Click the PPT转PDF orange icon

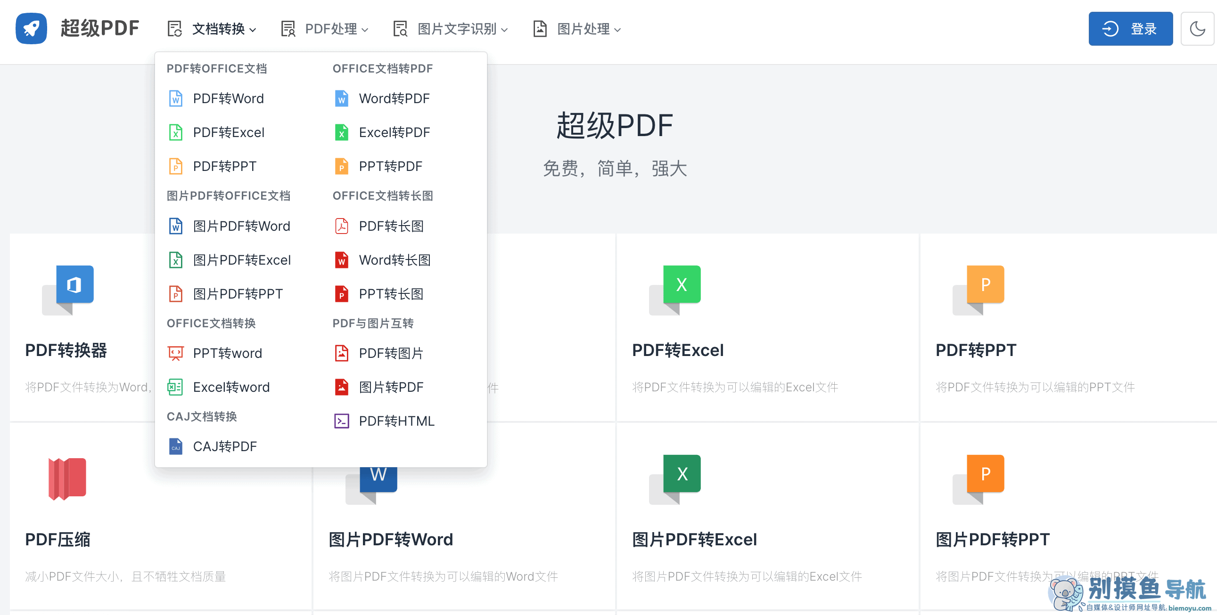(x=342, y=167)
